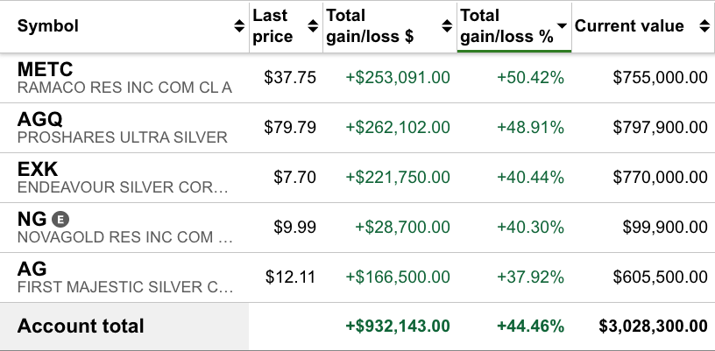Click the E badge next to NG
The image size is (715, 351).
click(60, 219)
